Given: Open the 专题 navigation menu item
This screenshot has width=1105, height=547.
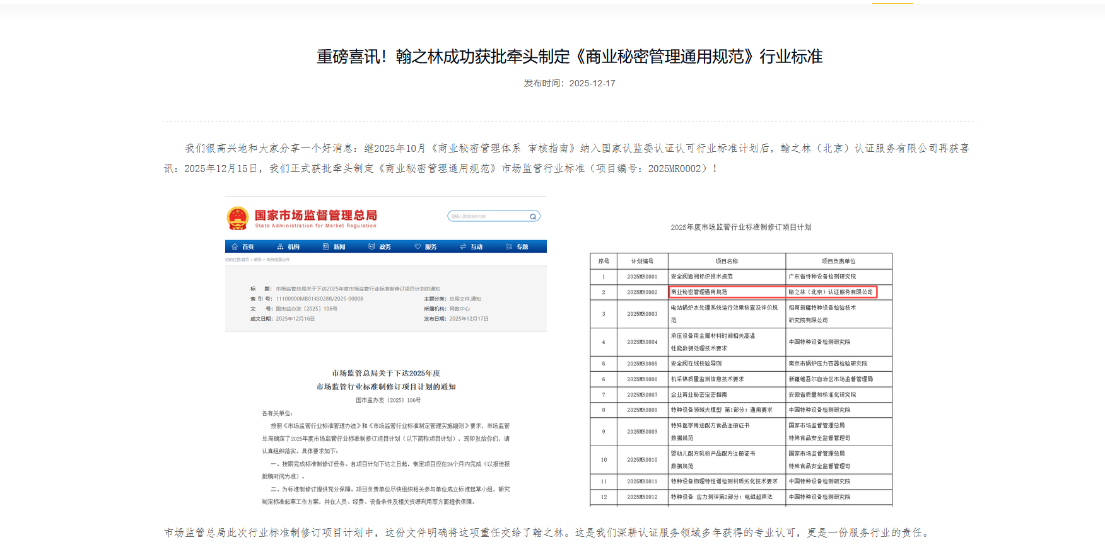Looking at the screenshot, I should click(522, 247).
